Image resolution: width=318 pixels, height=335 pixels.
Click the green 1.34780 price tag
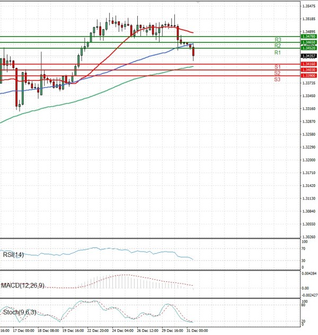click(308, 37)
